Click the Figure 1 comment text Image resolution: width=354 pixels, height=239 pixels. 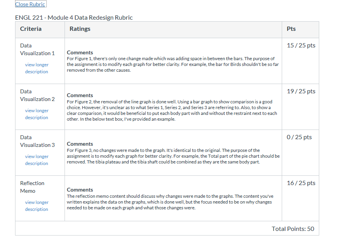point(173,64)
